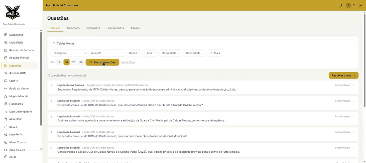The height and width of the screenshot is (163, 366).
Task: Click the '10 questão(ões) encontrada(s)' text
Action: (67, 76)
